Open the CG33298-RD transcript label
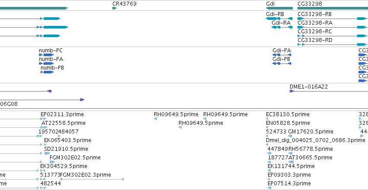The height and width of the screenshot is (190, 368). click(x=315, y=40)
